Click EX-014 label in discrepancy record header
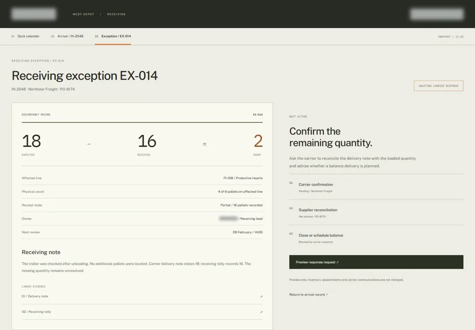 258,115
